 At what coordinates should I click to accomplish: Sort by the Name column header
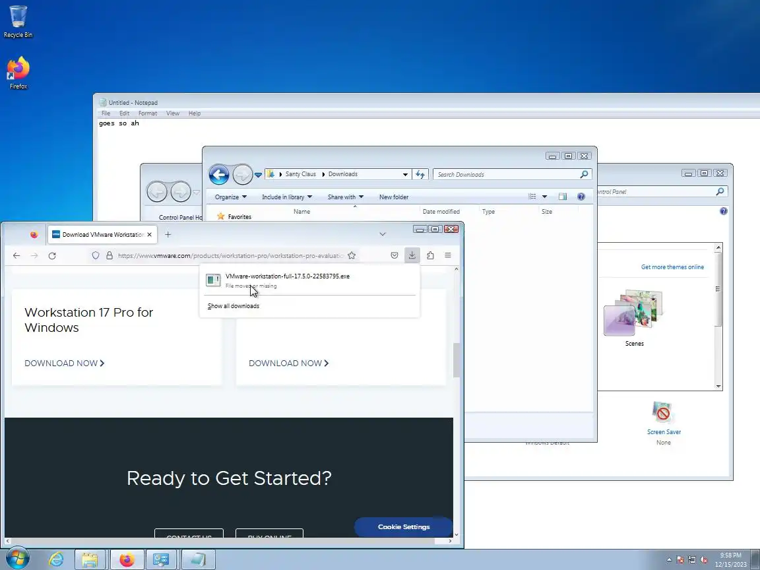click(301, 211)
